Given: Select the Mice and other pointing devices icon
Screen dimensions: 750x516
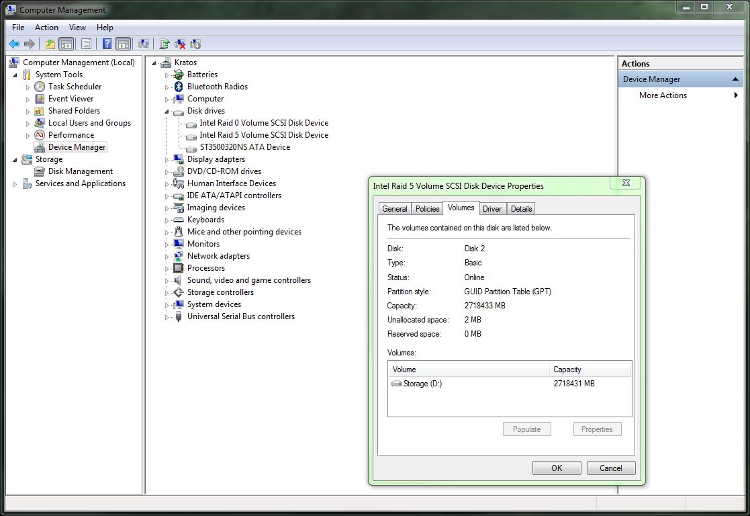Looking at the screenshot, I should [179, 232].
